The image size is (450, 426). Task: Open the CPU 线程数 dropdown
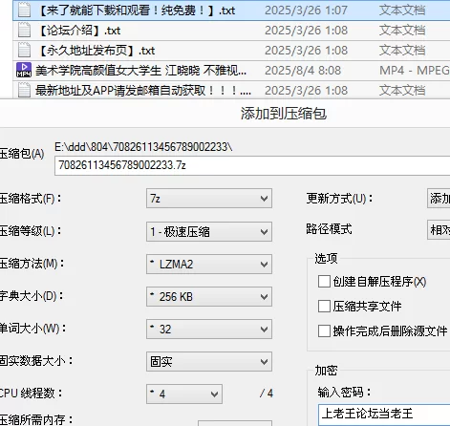pyautogui.click(x=184, y=394)
